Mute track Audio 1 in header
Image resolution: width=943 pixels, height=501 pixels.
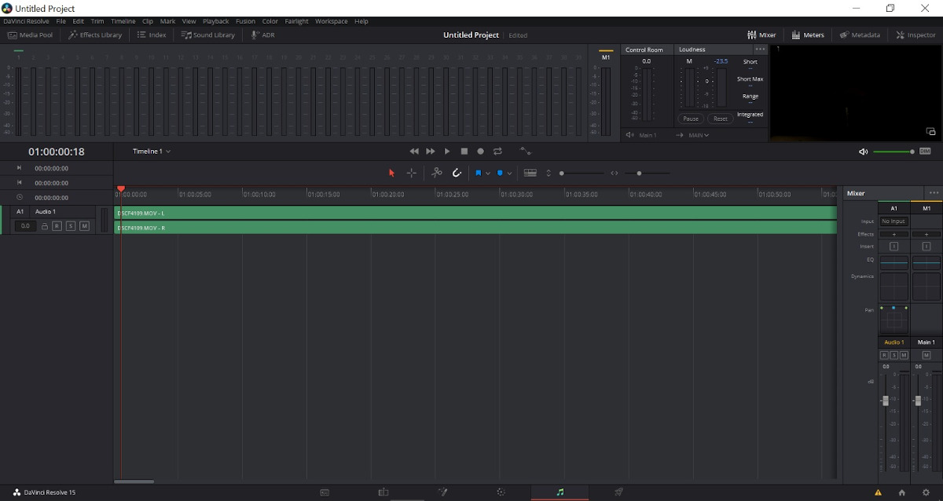click(84, 226)
